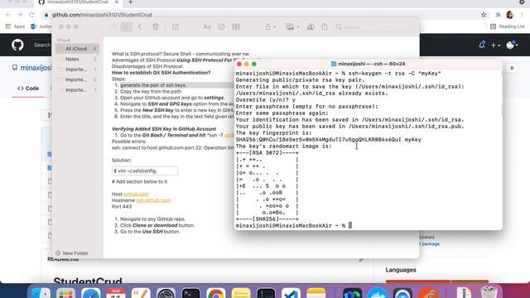Click 'generate the pair of ssh keys' step
The width and height of the screenshot is (530, 298).
coord(153,85)
